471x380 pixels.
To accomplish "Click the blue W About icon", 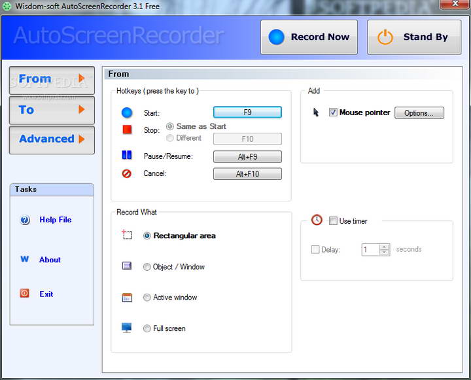I will pos(25,259).
